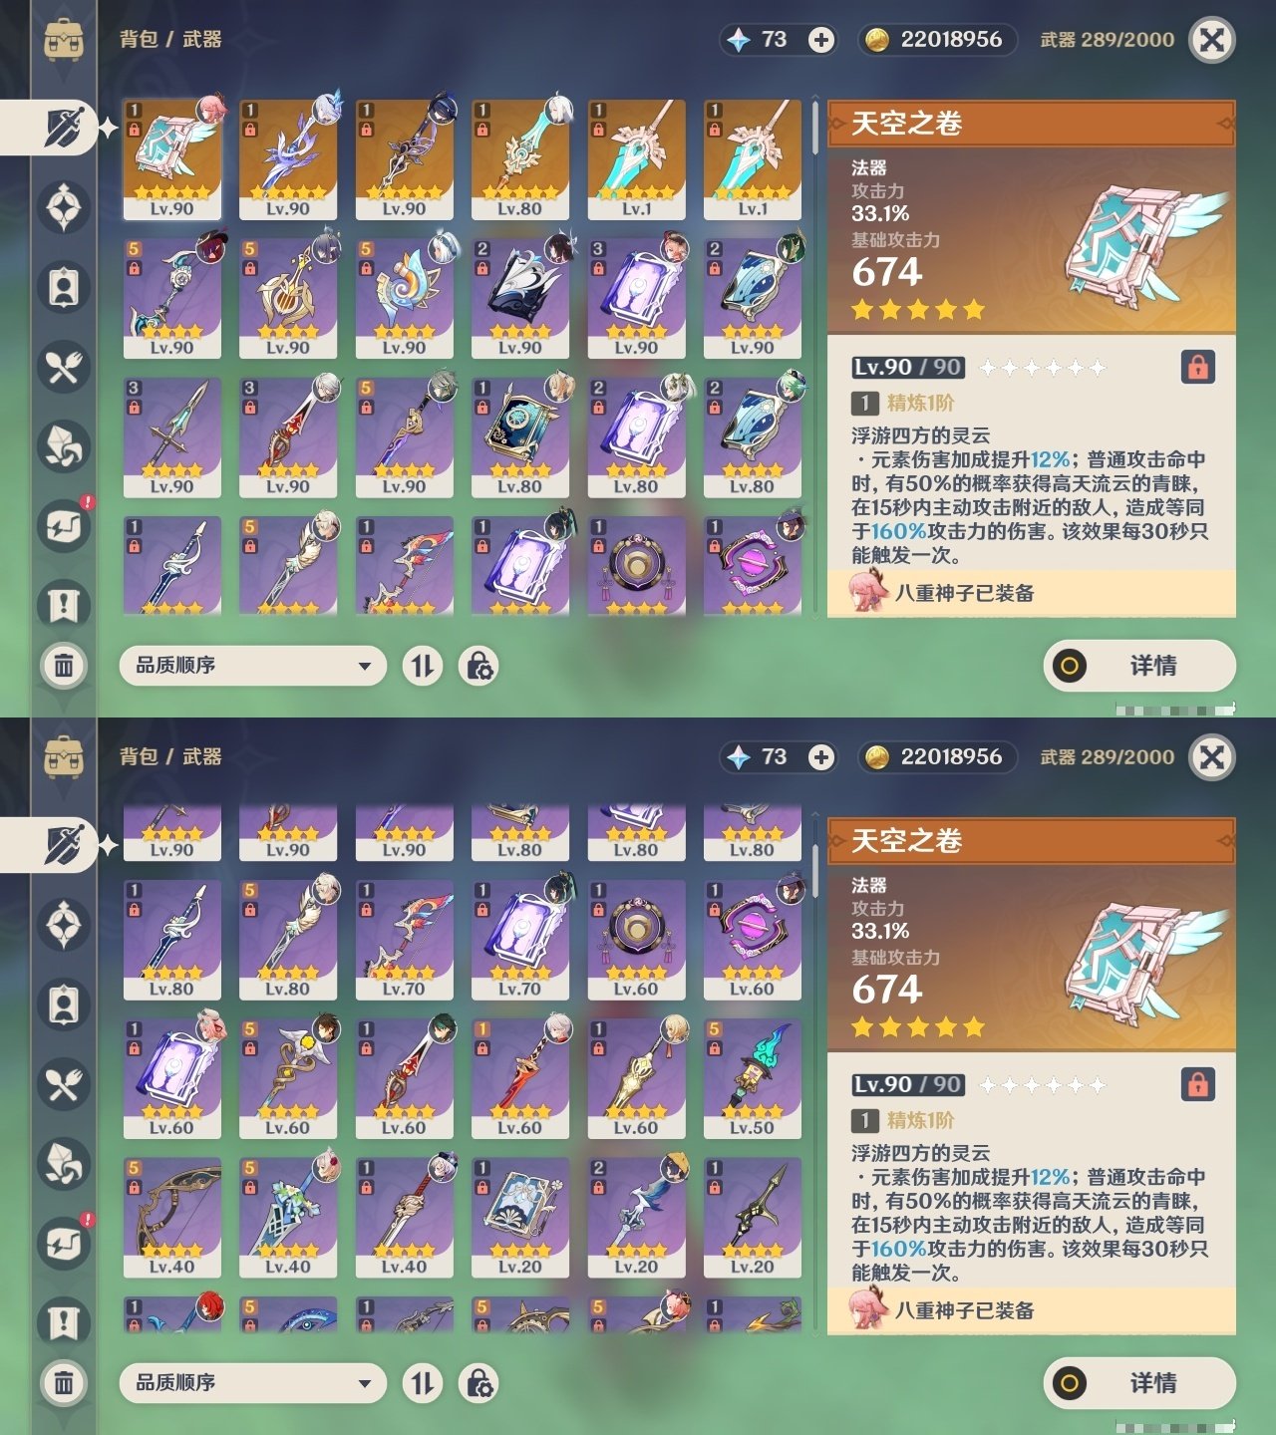This screenshot has width=1276, height=1435.
Task: Expand the 品质顺序 sort dropdown in upper panel
Action: coord(253,666)
